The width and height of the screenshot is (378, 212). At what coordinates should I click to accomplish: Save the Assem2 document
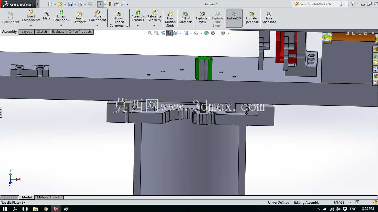(70, 4)
